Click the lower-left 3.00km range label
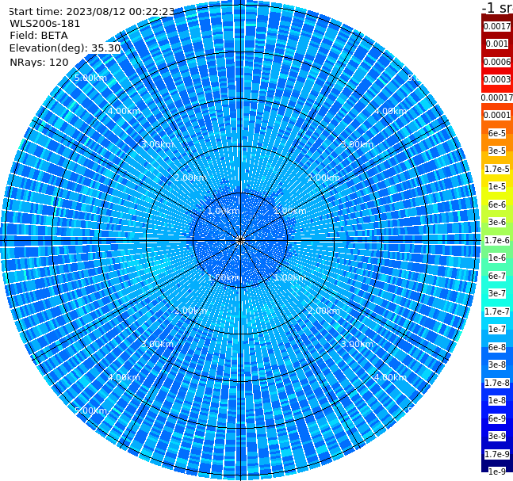 (x=157, y=344)
